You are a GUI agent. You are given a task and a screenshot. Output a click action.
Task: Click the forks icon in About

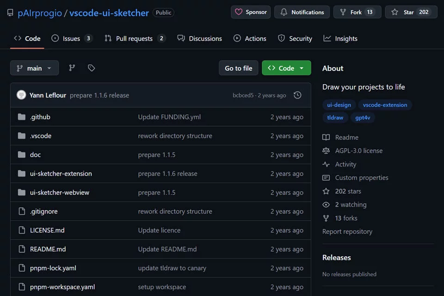click(x=326, y=218)
